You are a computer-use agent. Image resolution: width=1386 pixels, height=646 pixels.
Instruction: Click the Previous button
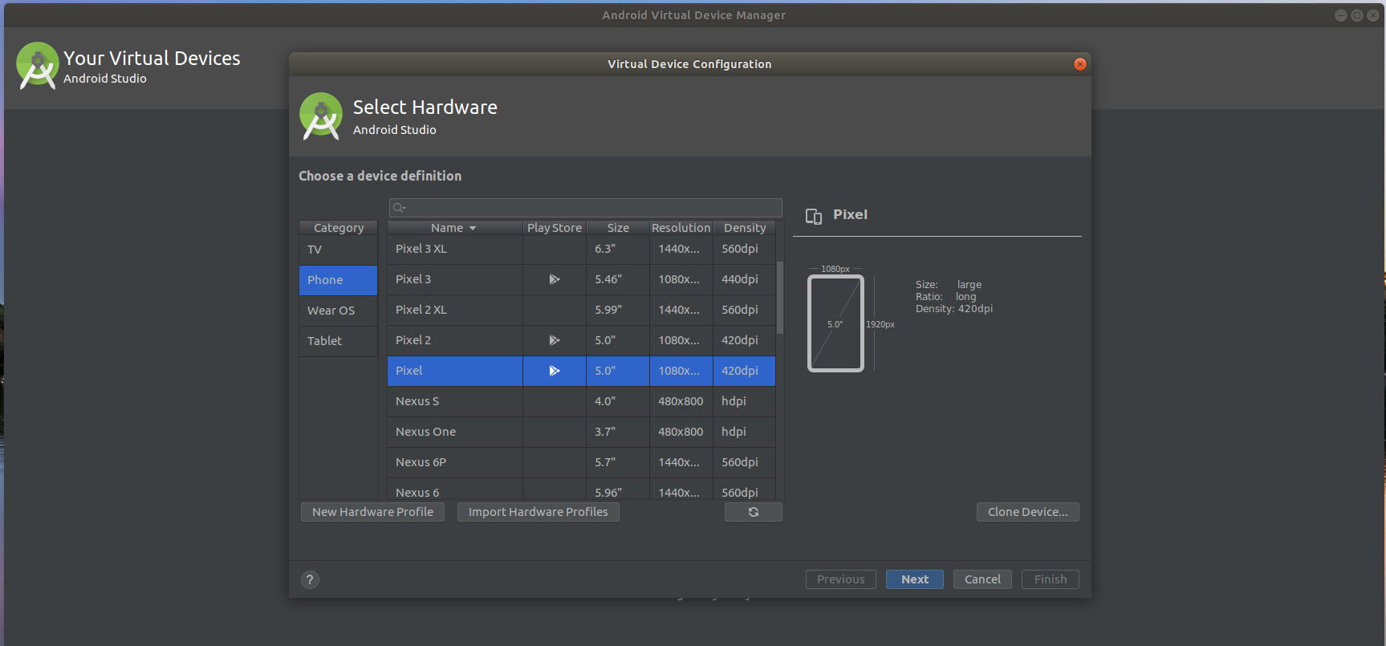click(x=840, y=579)
